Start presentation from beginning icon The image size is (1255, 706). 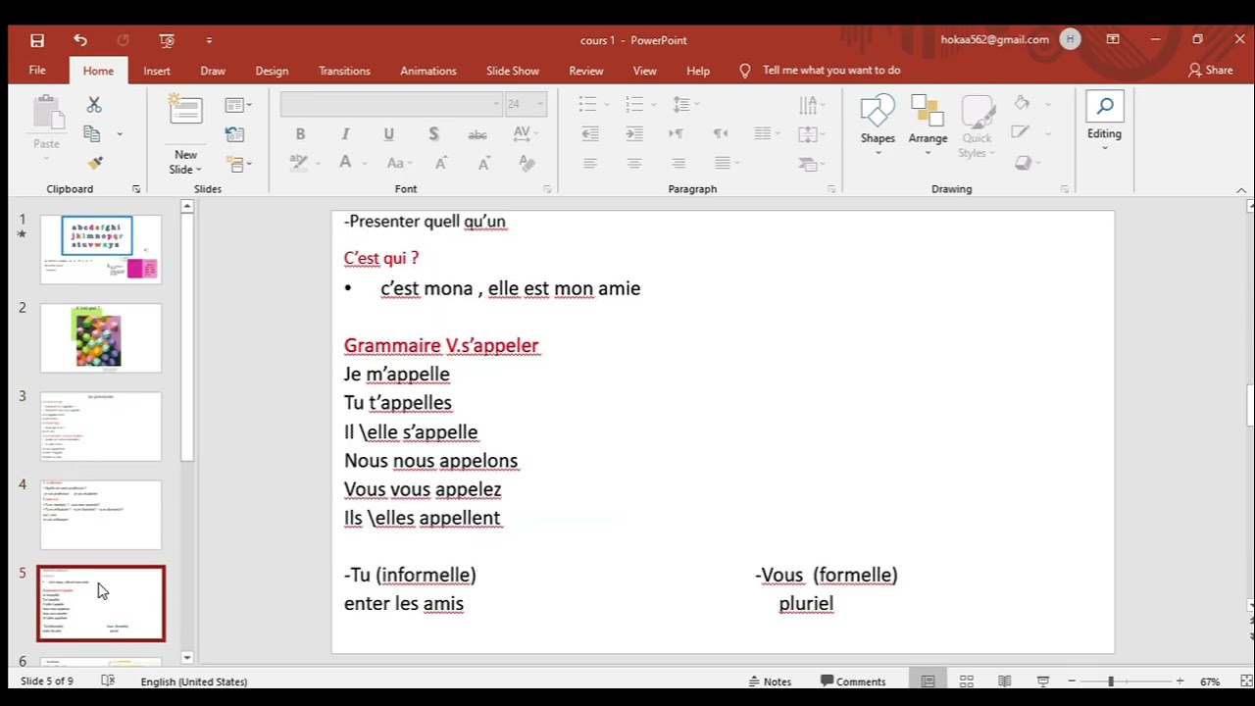click(167, 40)
